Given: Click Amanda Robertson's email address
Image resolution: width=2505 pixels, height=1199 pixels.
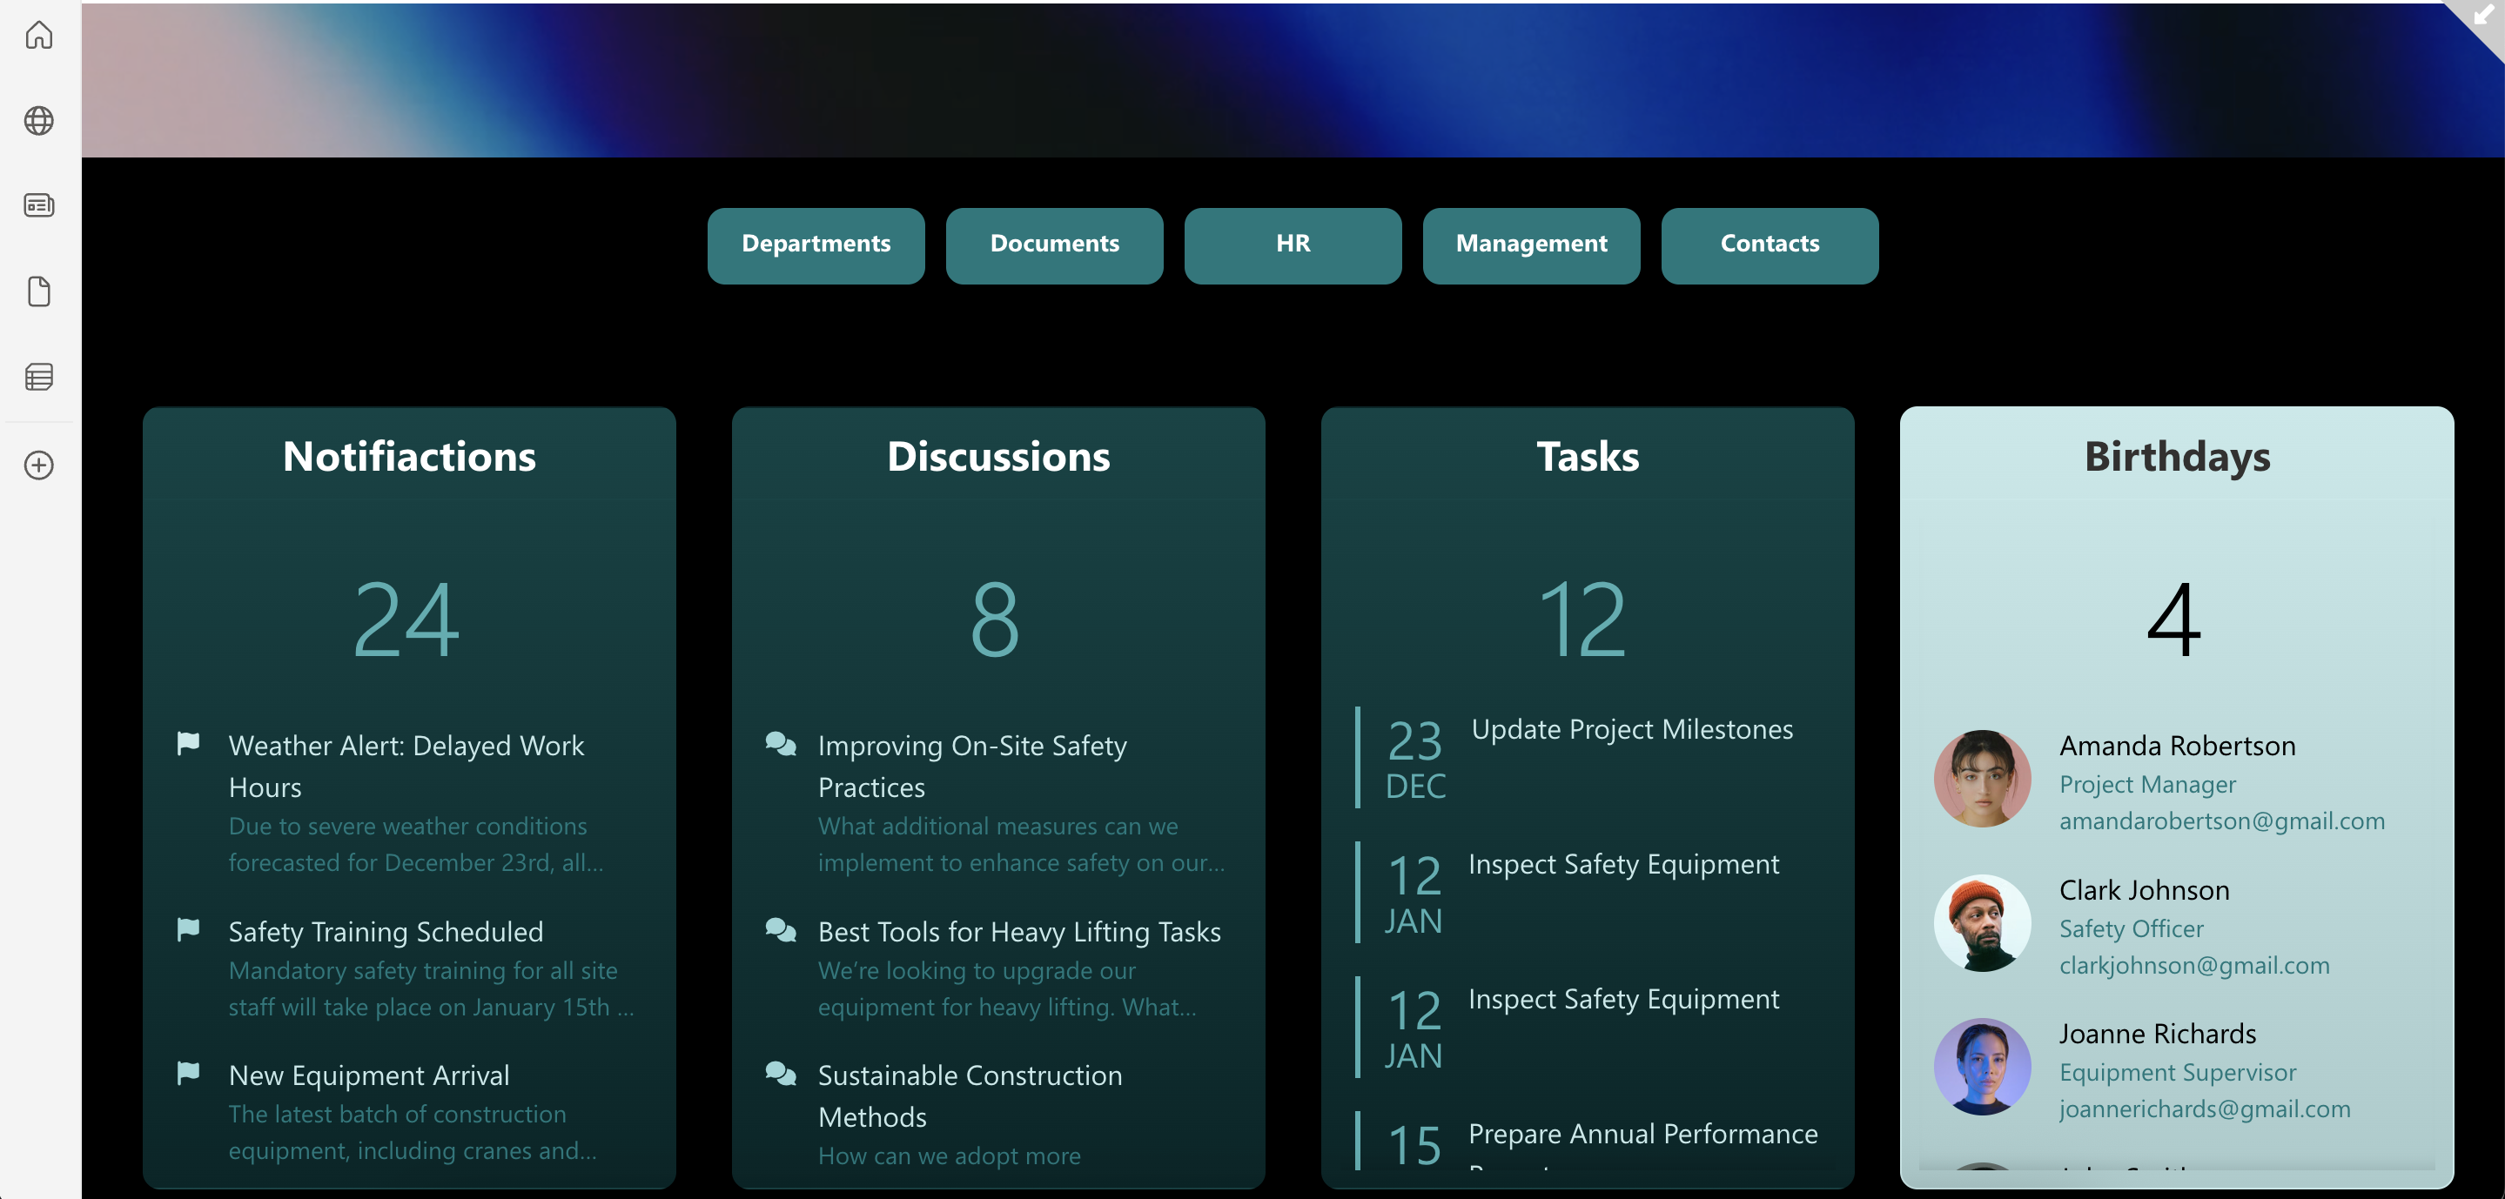Looking at the screenshot, I should 2221,821.
